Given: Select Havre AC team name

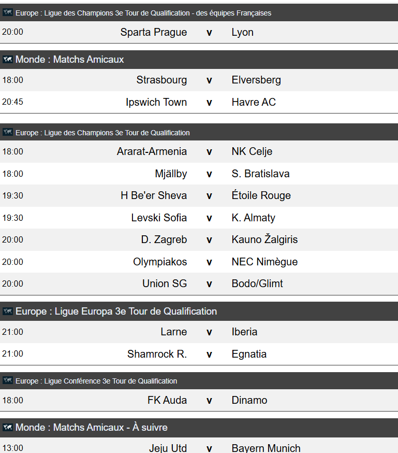Looking at the screenshot, I should [254, 102].
